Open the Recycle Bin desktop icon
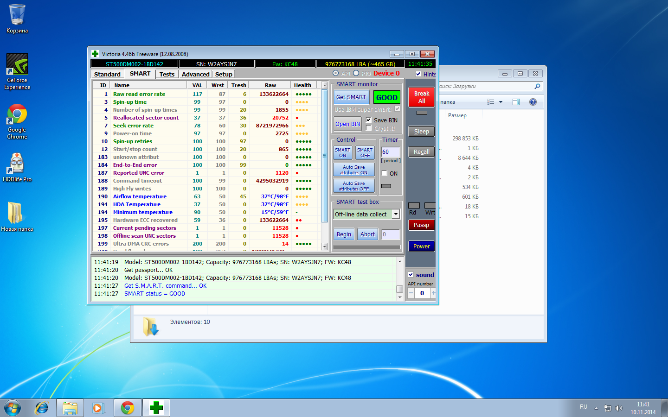 click(17, 19)
